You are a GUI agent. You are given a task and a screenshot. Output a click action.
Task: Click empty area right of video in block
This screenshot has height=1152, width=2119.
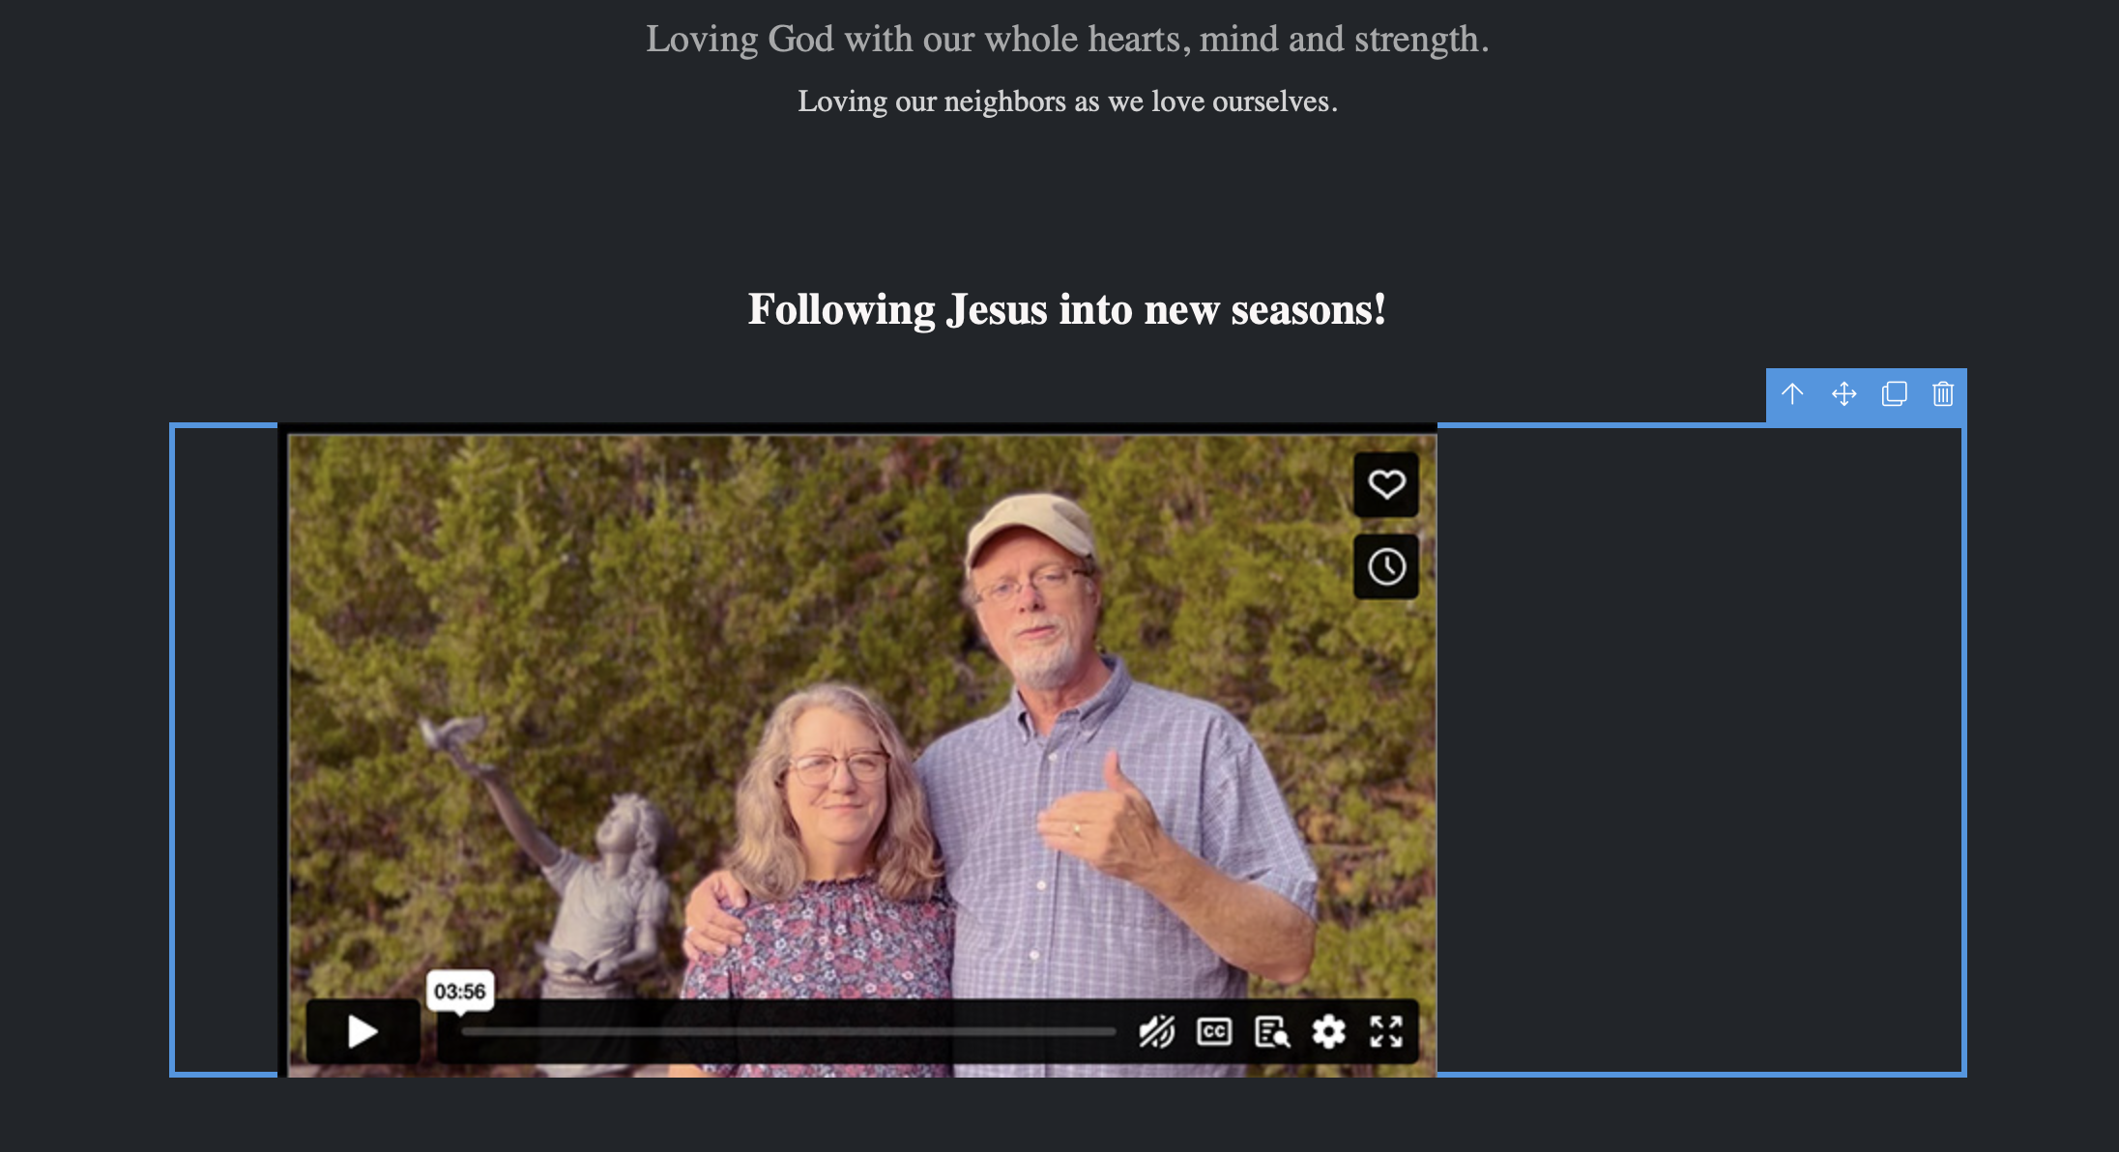click(x=1698, y=749)
